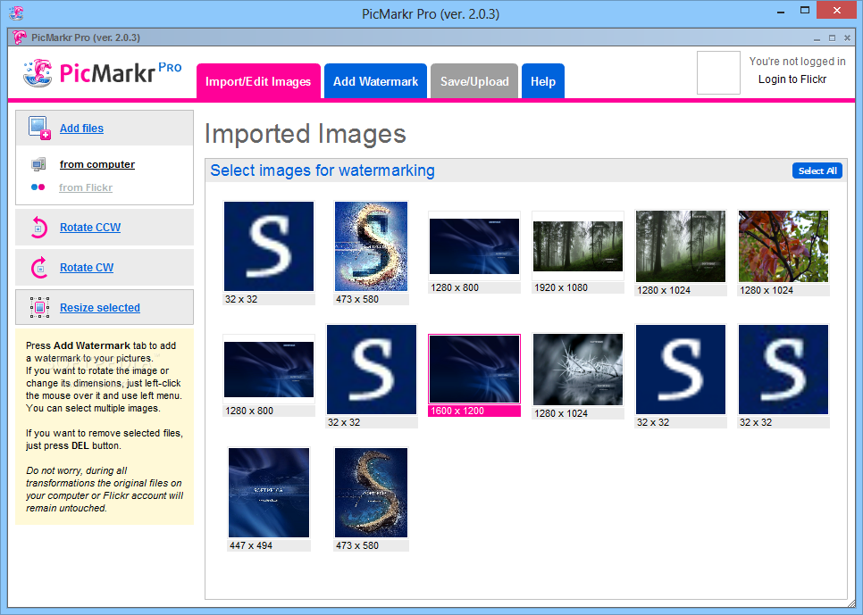Click the Add files icon
This screenshot has height=615, width=863.
39,129
